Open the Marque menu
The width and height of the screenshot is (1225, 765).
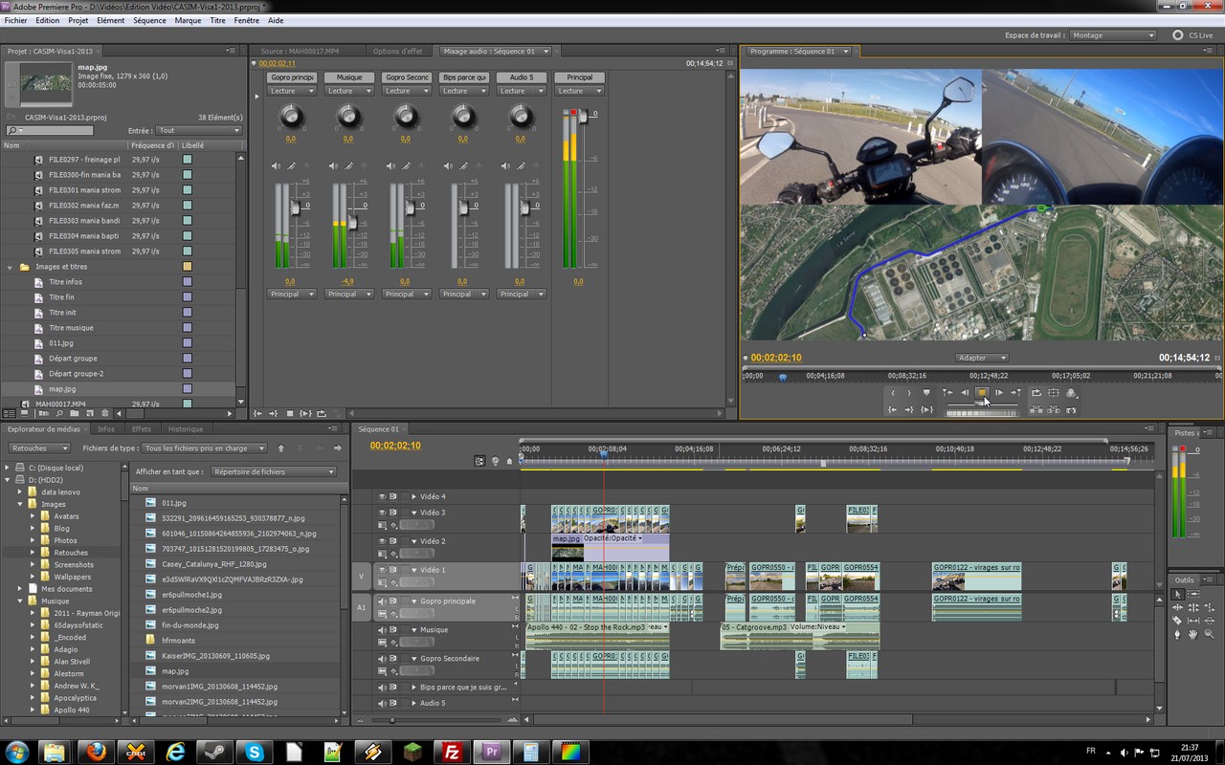click(188, 20)
